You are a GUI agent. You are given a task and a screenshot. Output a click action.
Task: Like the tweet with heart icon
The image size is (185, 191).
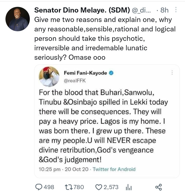(x=99, y=187)
